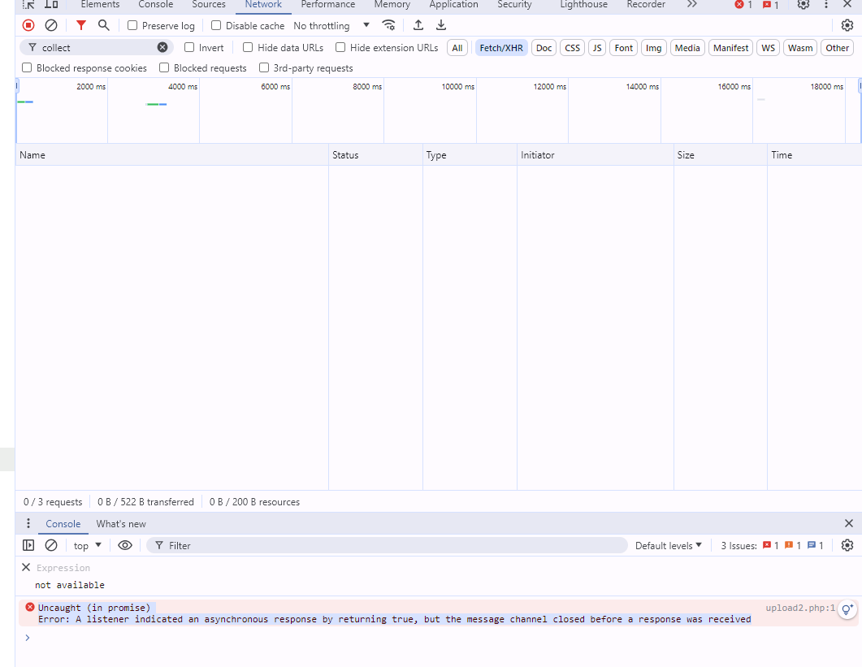Switch to the Elements tab

(100, 4)
